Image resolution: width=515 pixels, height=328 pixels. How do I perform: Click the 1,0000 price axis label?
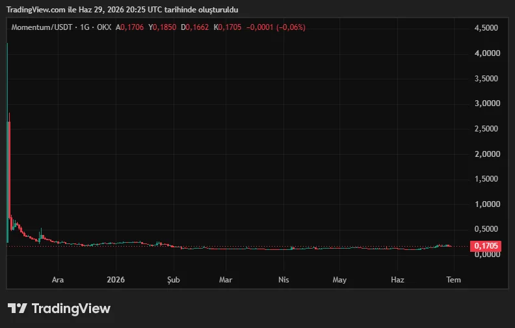tap(487, 204)
